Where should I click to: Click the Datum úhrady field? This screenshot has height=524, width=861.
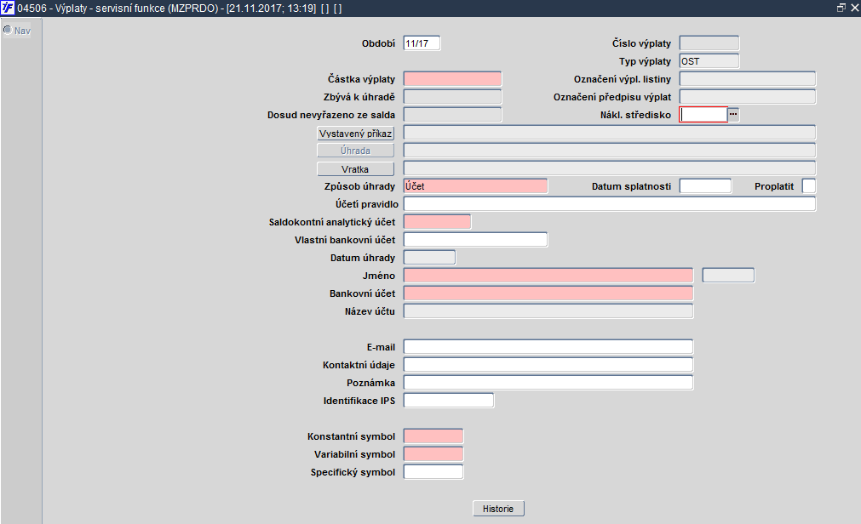(429, 258)
